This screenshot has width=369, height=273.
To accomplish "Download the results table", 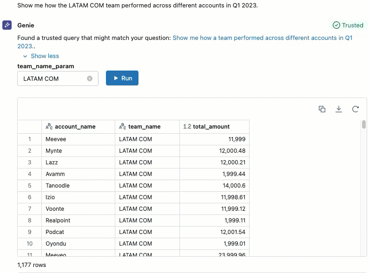I will (x=339, y=109).
